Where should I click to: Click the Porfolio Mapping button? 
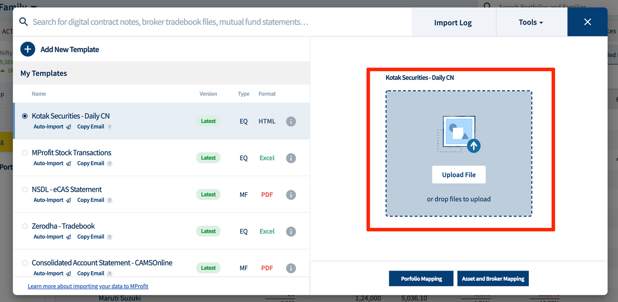[421, 278]
